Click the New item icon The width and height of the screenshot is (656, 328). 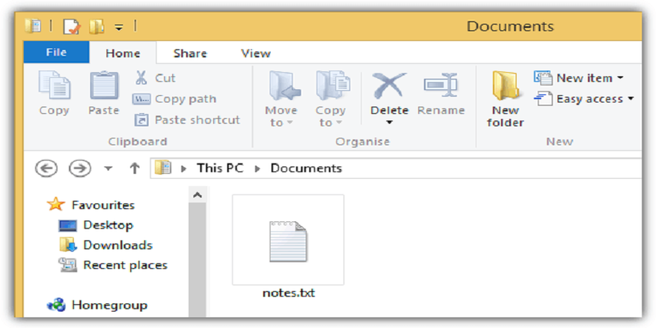pyautogui.click(x=543, y=78)
